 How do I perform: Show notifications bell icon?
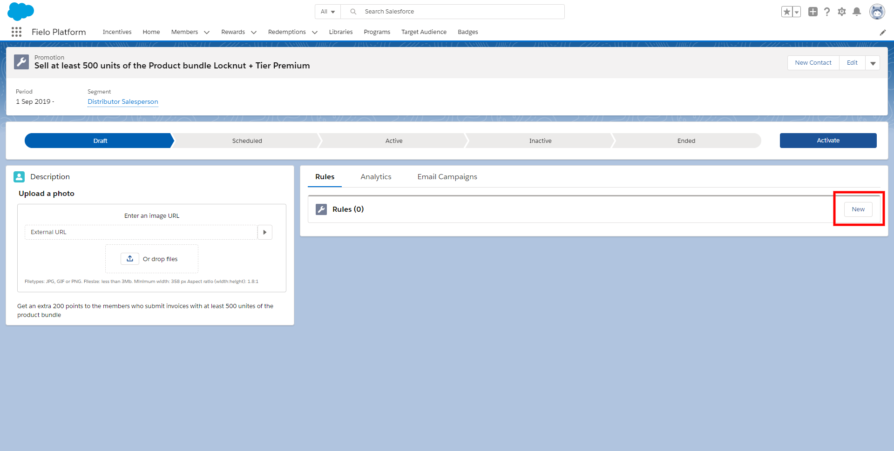pos(856,12)
